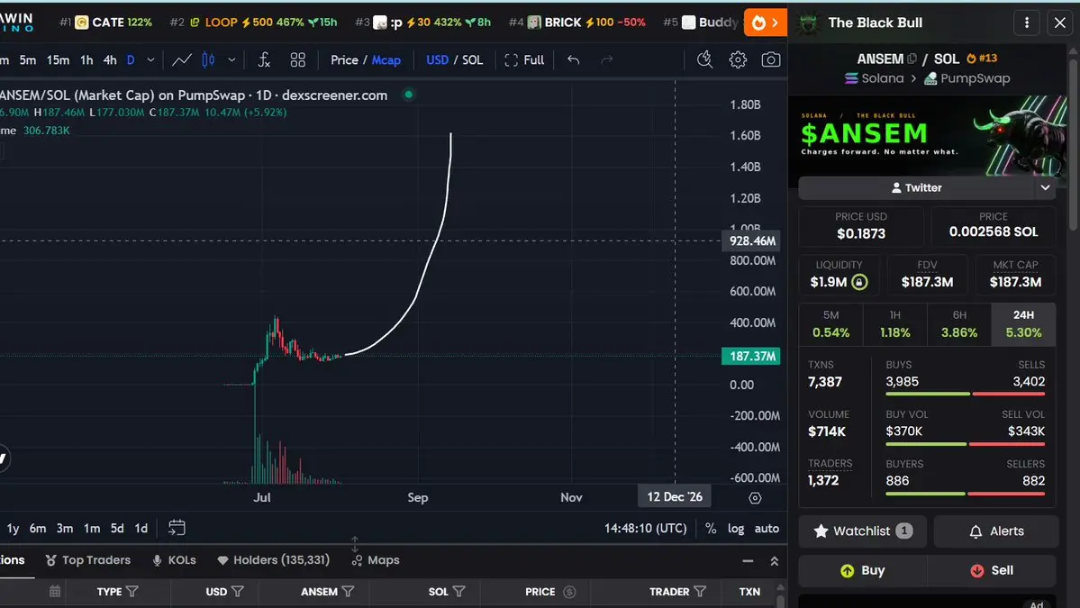The width and height of the screenshot is (1080, 608).
Task: Open the timeframe dropdown arrow after D
Action: [x=150, y=60]
